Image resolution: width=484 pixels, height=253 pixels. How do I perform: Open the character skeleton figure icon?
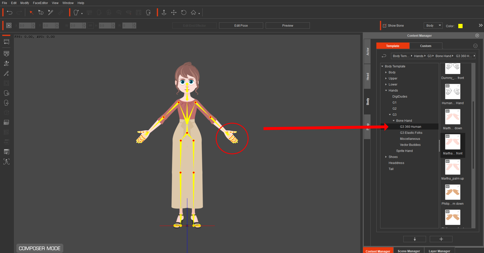click(7, 63)
